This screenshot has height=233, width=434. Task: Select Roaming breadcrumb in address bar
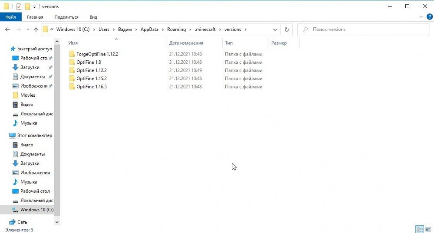(x=176, y=30)
